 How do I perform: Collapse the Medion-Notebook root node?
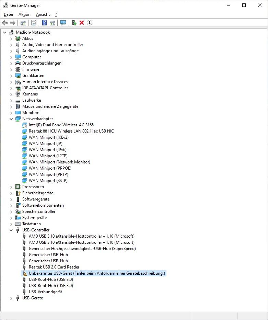(4, 32)
